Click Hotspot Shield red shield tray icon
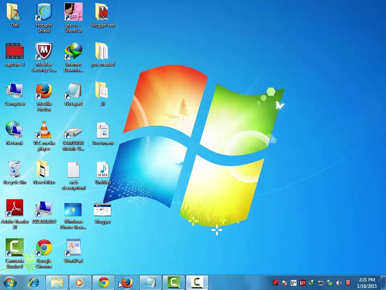This screenshot has width=386, height=290. click(348, 283)
